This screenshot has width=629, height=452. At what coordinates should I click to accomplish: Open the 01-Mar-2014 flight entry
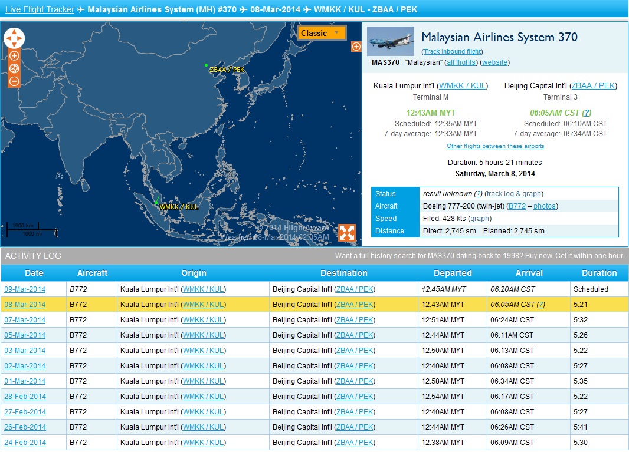tap(25, 381)
